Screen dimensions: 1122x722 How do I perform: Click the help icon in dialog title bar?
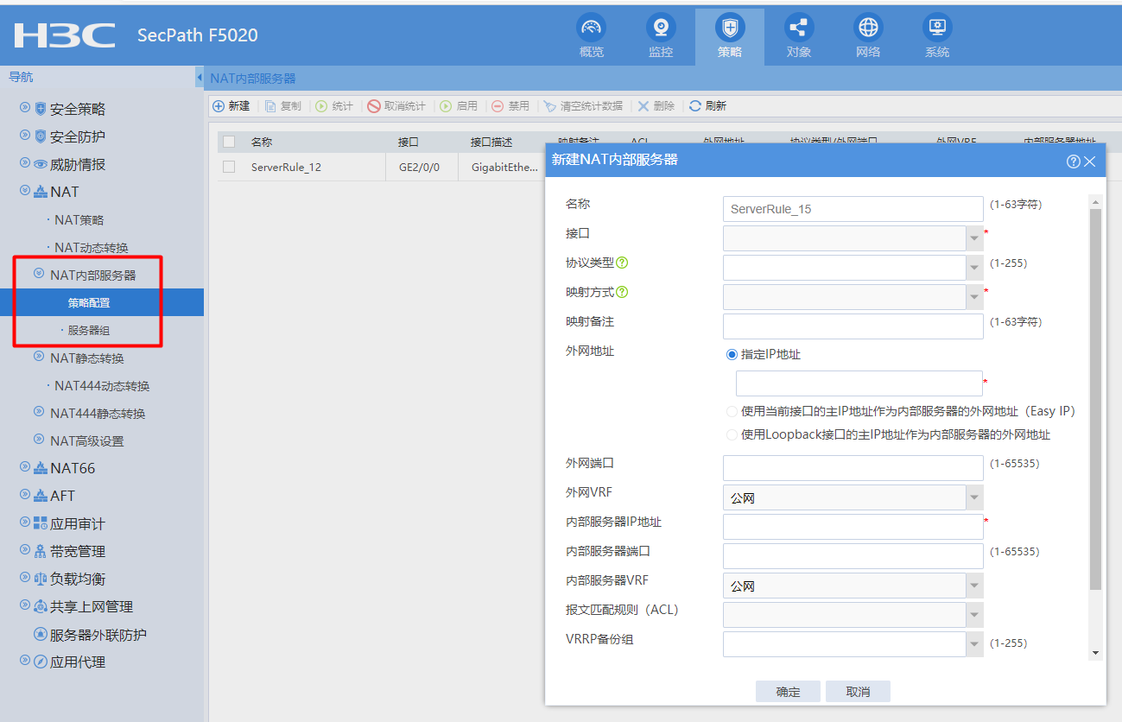[1074, 161]
